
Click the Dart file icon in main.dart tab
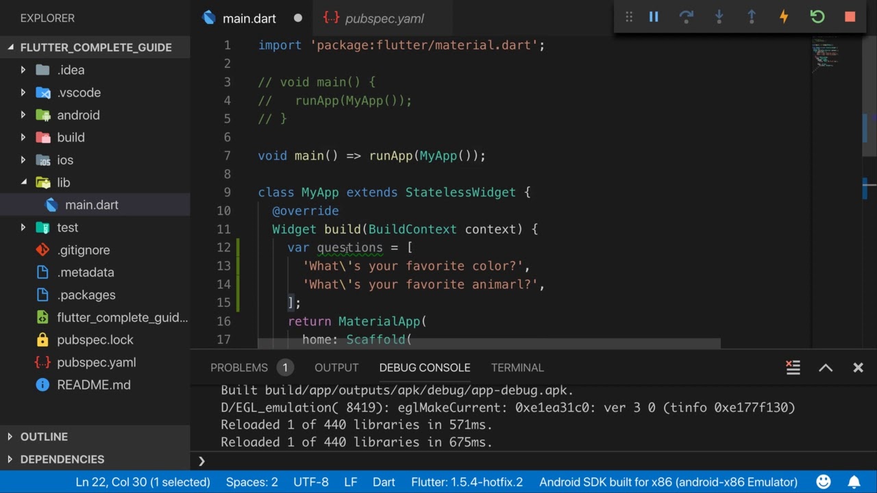coord(208,18)
